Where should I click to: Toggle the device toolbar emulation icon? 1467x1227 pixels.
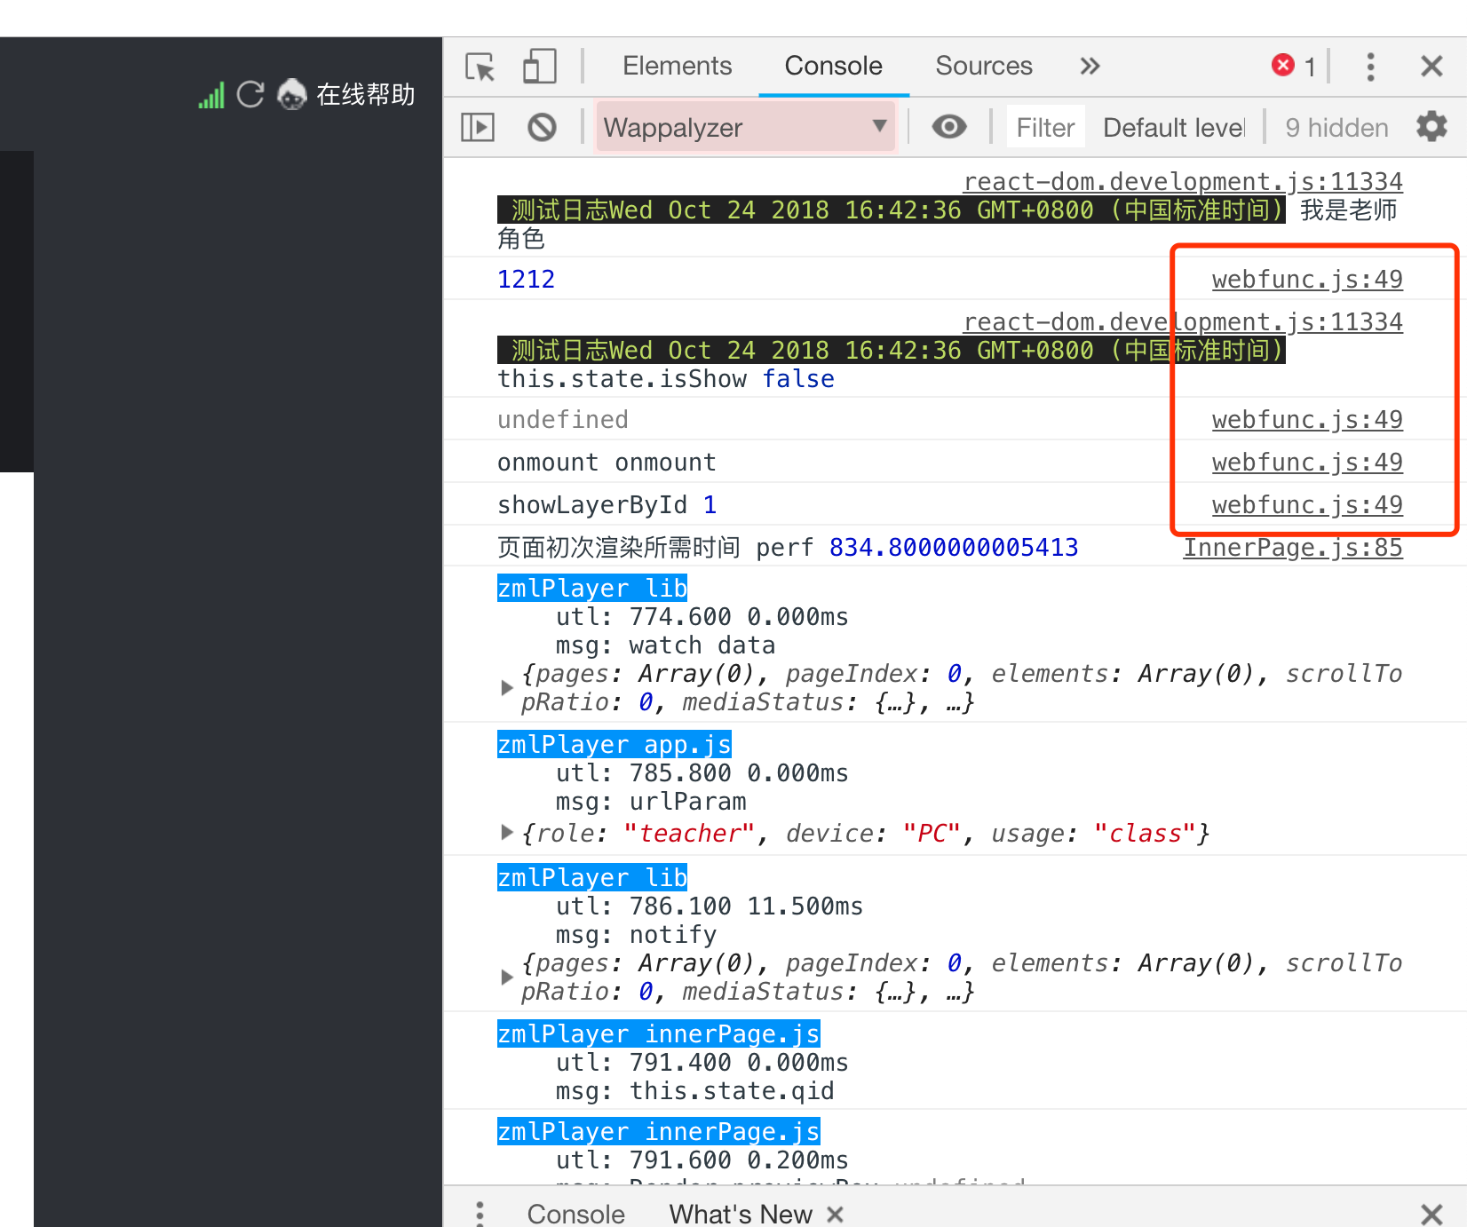point(539,66)
